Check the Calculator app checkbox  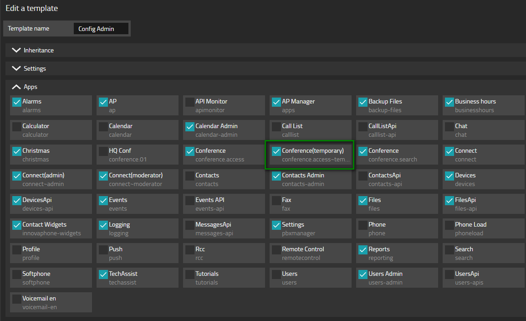coord(17,127)
